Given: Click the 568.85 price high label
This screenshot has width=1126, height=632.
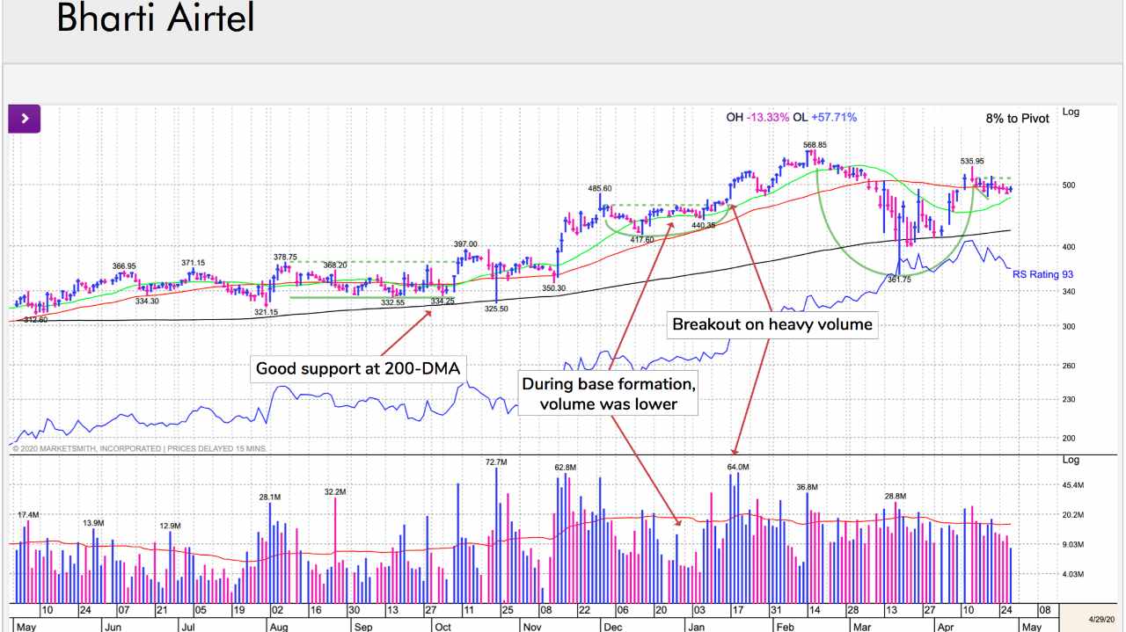Looking at the screenshot, I should pos(815,145).
